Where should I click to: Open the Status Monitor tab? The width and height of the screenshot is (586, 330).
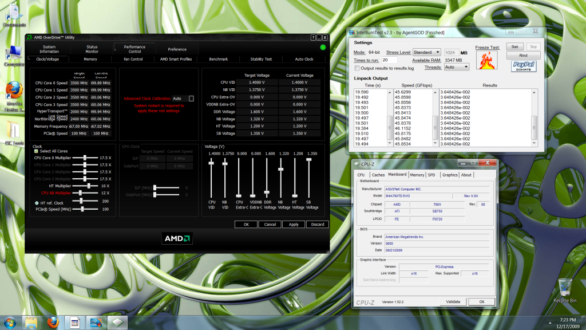click(x=92, y=49)
